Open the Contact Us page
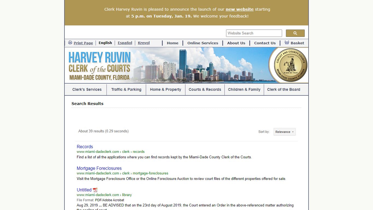This screenshot has height=210, width=373. pos(265,43)
